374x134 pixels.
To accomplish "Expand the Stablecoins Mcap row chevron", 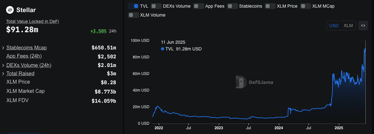I will pos(3,48).
